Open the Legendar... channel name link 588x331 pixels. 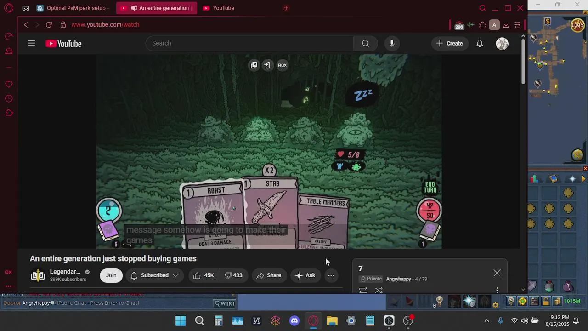[65, 272]
